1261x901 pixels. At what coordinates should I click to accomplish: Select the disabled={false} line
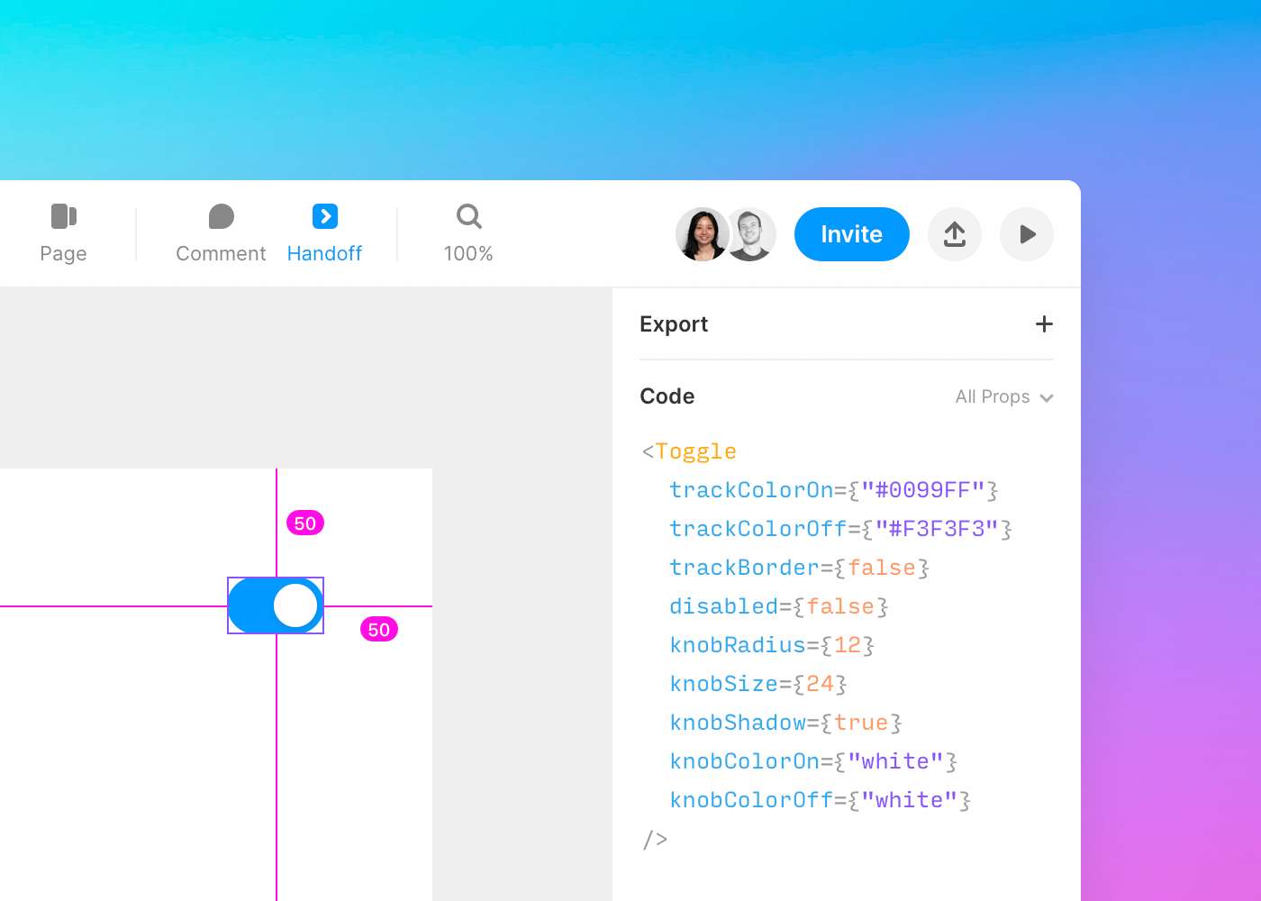[x=779, y=606]
